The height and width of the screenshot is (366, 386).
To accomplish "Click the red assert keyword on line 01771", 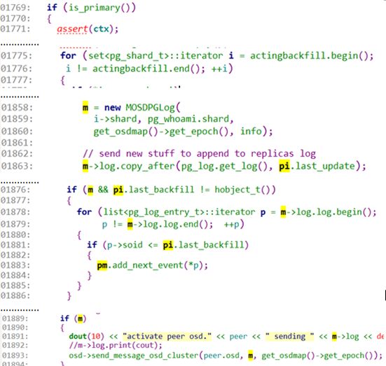I will pos(72,29).
